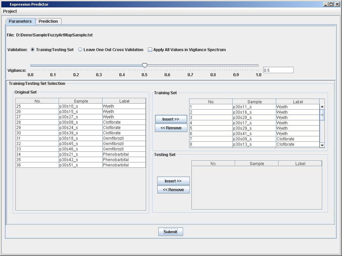Click Training Set scrollbar down arrow
Image resolution: width=342 pixels, height=256 pixels.
[322, 145]
